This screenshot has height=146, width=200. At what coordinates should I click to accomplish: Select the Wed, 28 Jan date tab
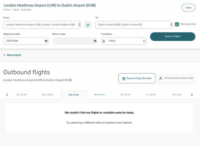[x=100, y=95]
